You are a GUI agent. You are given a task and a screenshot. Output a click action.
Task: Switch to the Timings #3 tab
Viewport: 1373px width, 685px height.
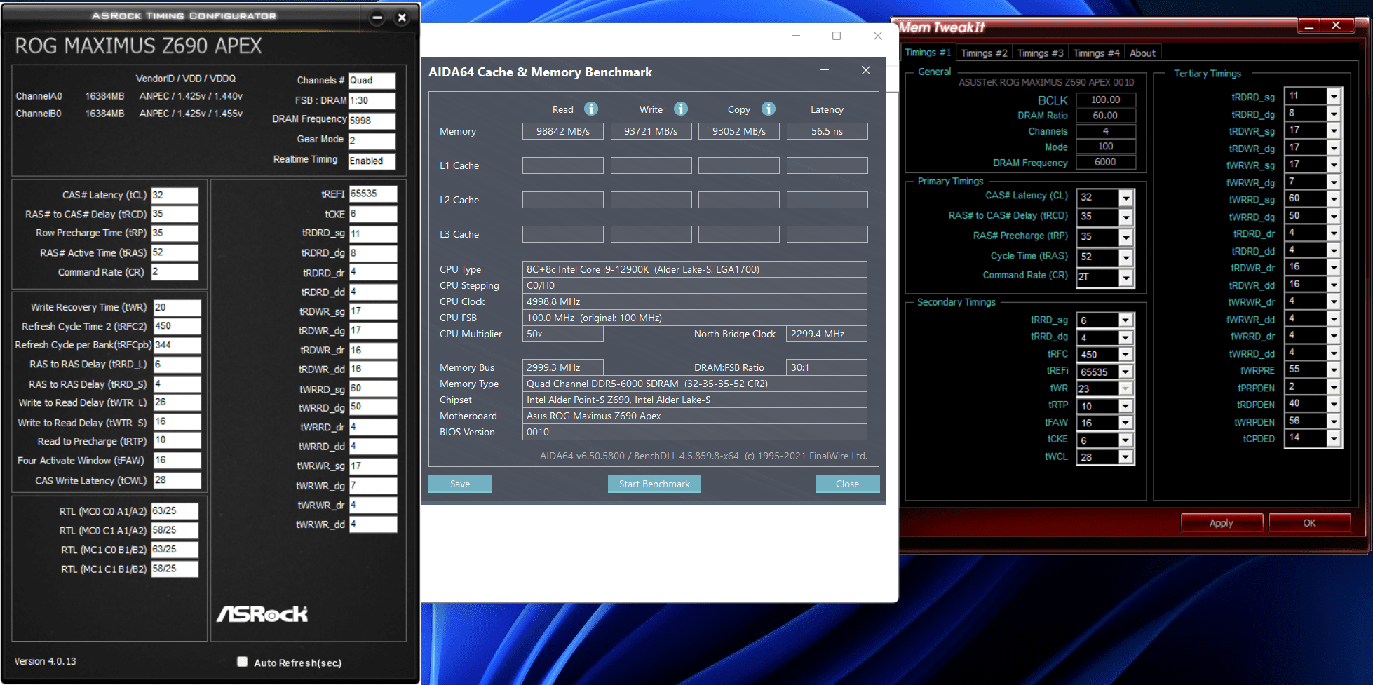[x=1040, y=53]
